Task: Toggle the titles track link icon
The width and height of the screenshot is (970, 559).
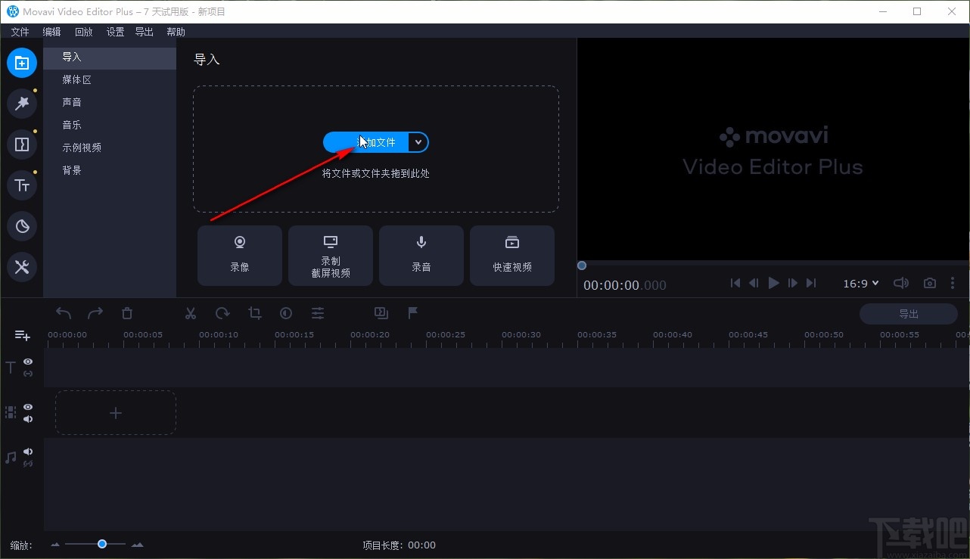Action: 28,374
